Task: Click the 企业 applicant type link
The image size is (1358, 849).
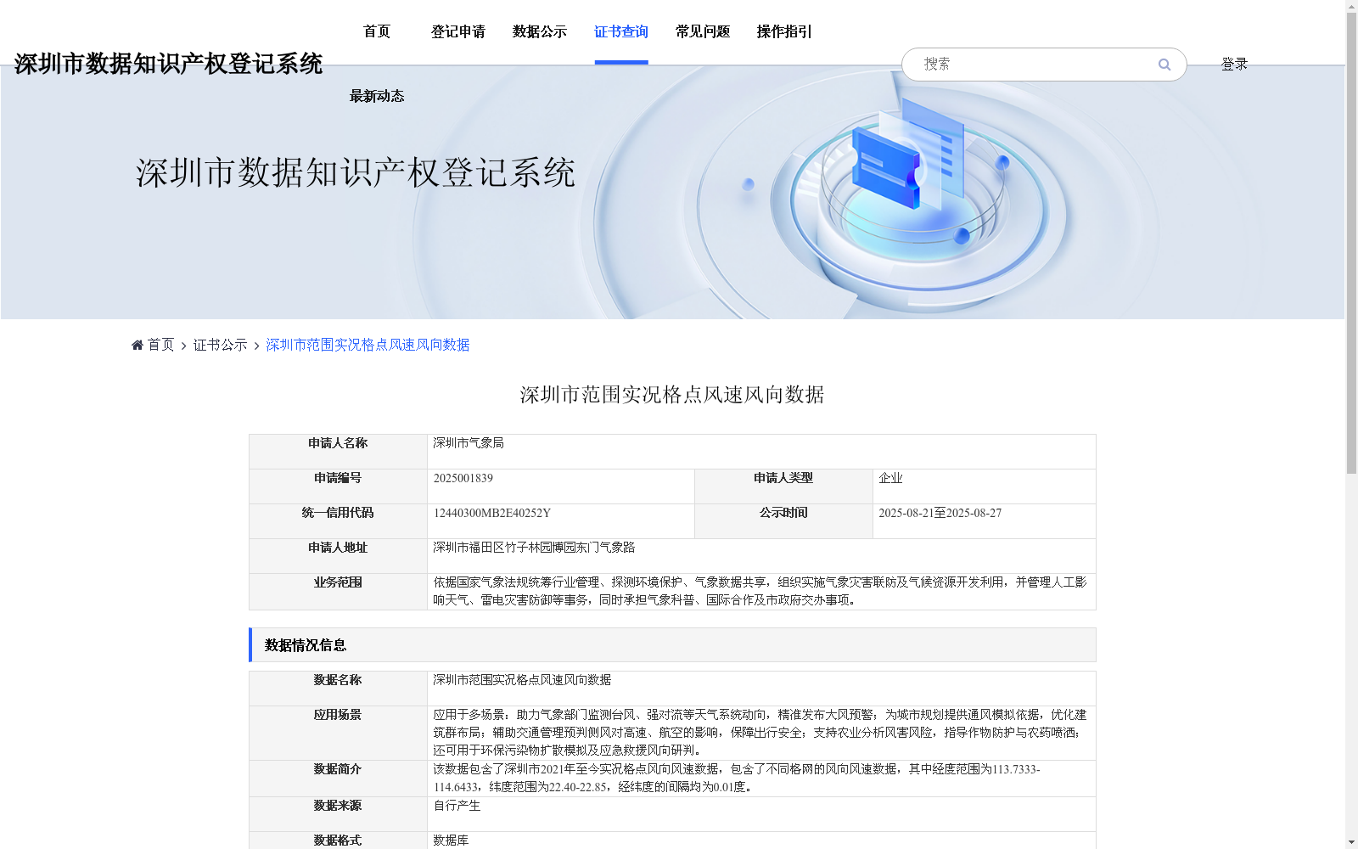Action: (x=891, y=478)
